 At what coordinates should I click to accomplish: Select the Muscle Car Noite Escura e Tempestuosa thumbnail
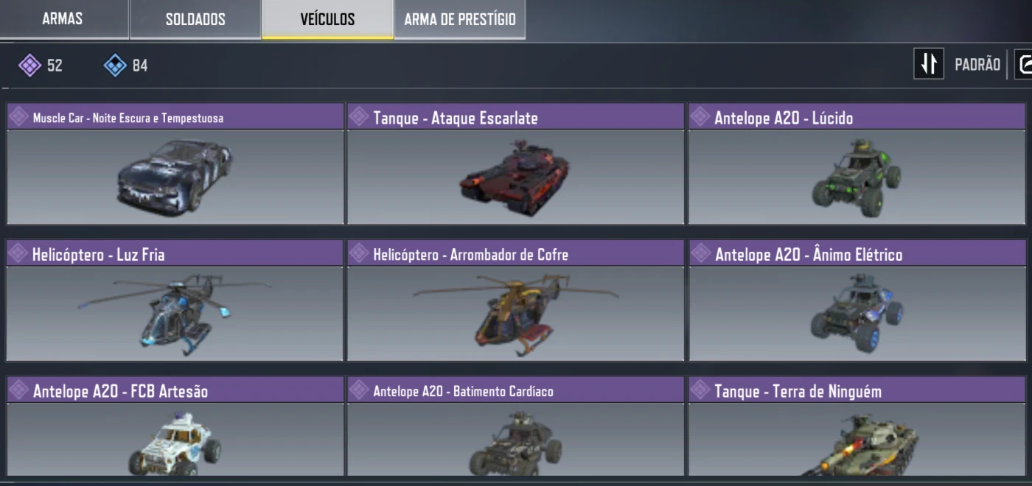point(175,176)
